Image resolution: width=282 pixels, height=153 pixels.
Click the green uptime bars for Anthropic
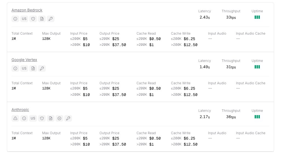(x=257, y=117)
